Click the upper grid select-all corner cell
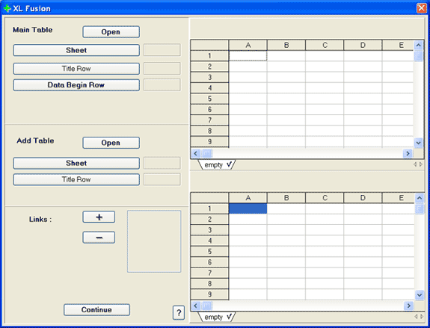 (x=209, y=46)
